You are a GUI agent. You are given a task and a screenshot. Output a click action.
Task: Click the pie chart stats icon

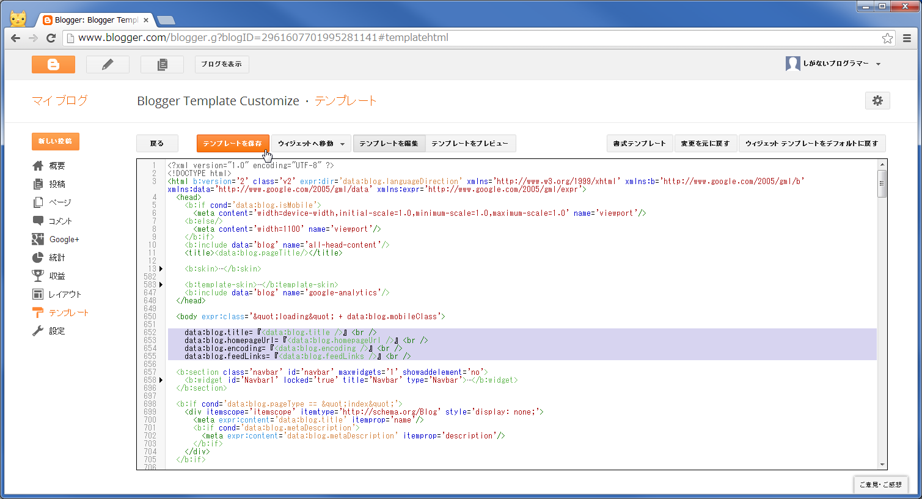[38, 257]
